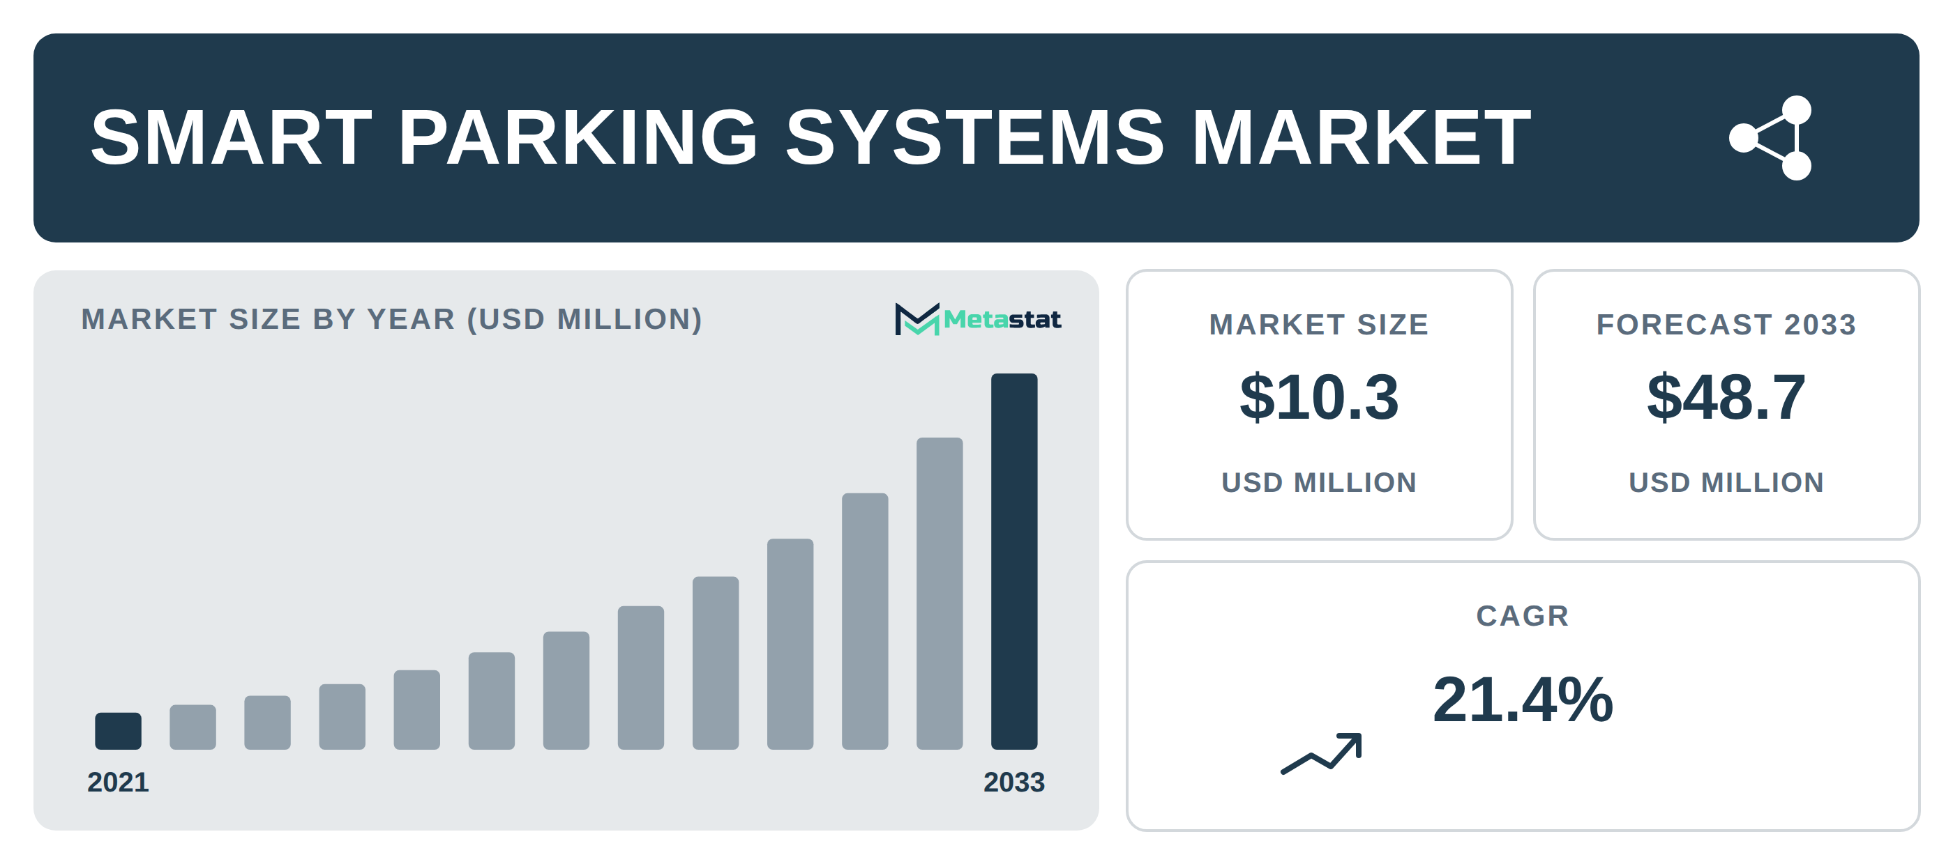Click USD MILLION under $48.7
The width and height of the screenshot is (1953, 864).
[1726, 482]
